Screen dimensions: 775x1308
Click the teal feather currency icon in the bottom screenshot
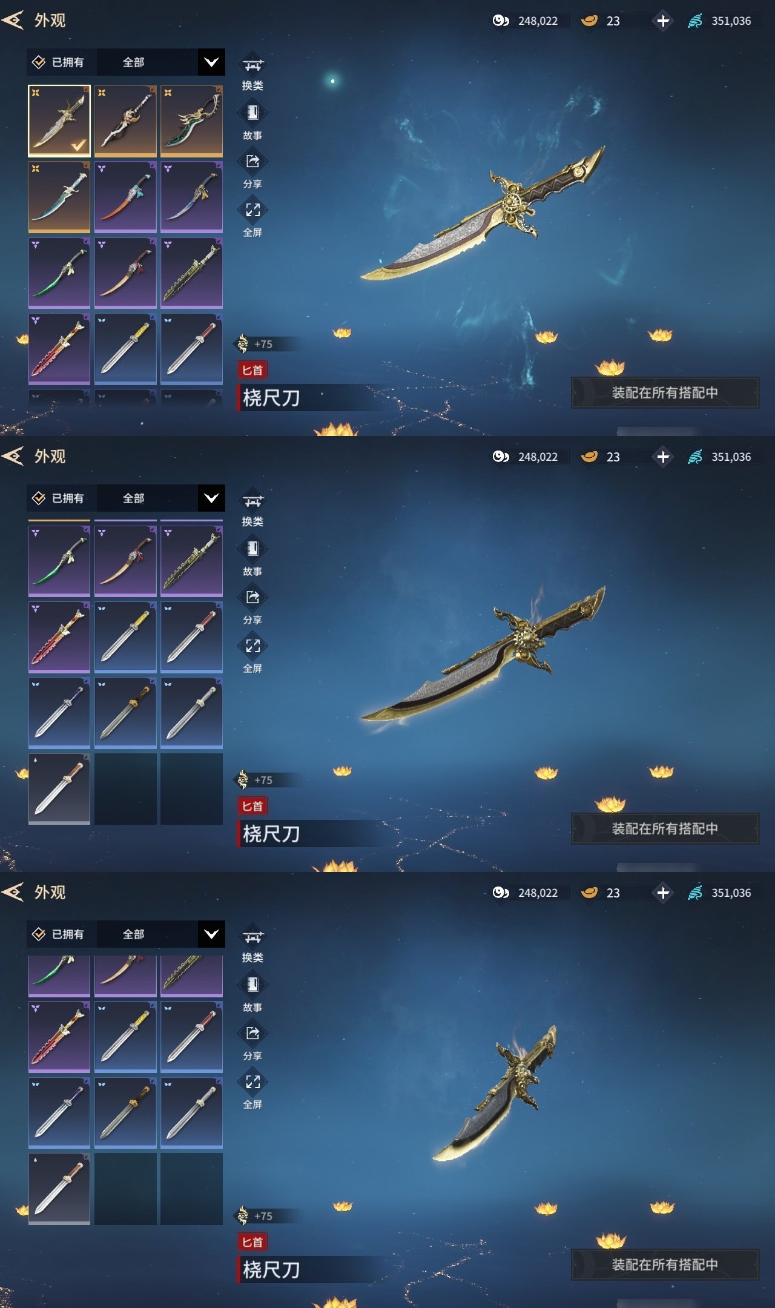pyautogui.click(x=695, y=893)
